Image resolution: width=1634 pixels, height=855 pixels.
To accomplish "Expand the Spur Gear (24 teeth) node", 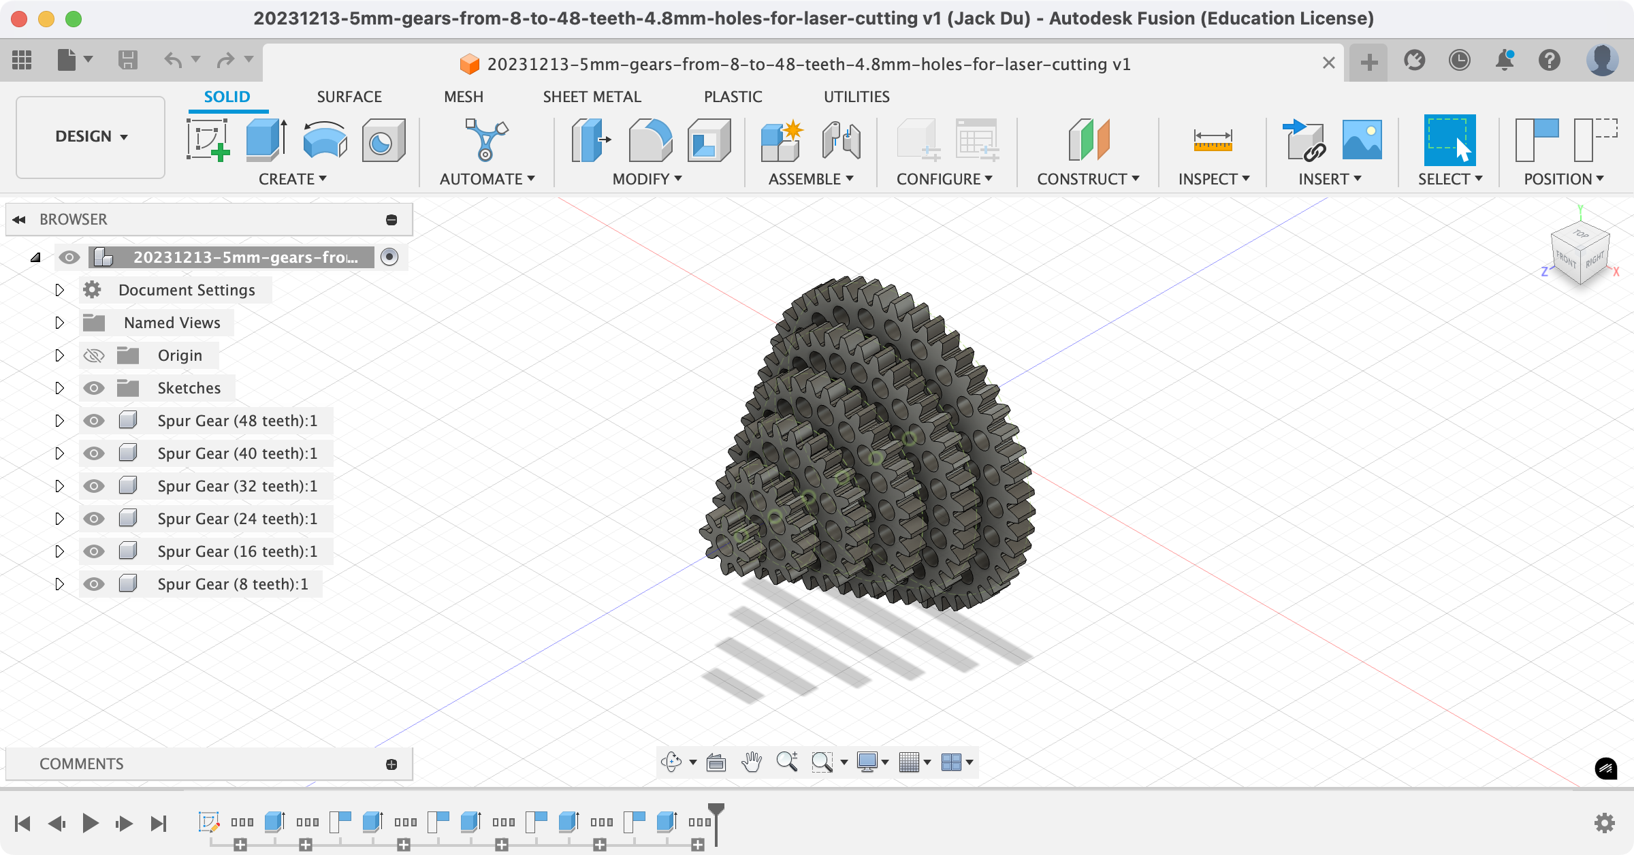I will click(59, 519).
